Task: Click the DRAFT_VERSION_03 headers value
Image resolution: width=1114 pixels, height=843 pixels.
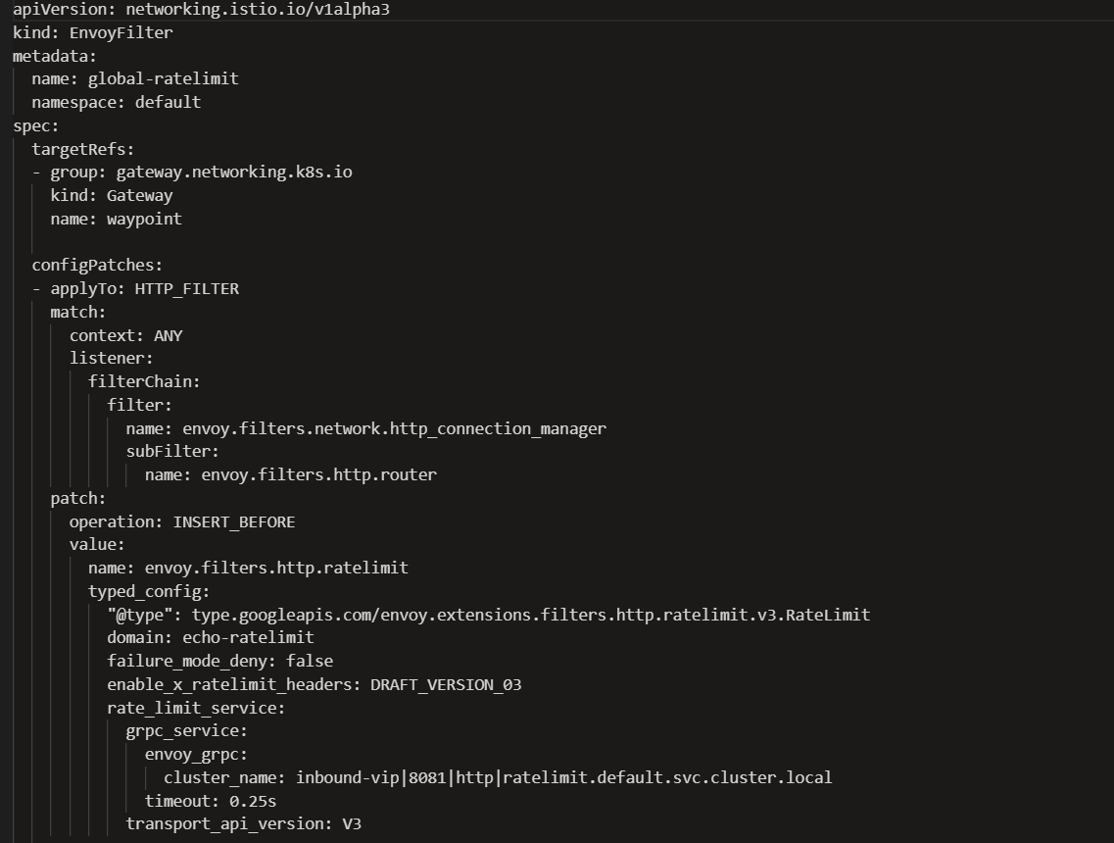Action: click(446, 684)
